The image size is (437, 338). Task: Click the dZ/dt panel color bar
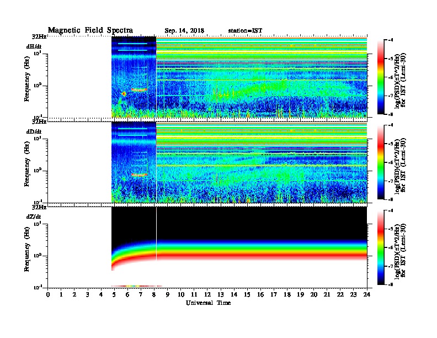(x=381, y=247)
